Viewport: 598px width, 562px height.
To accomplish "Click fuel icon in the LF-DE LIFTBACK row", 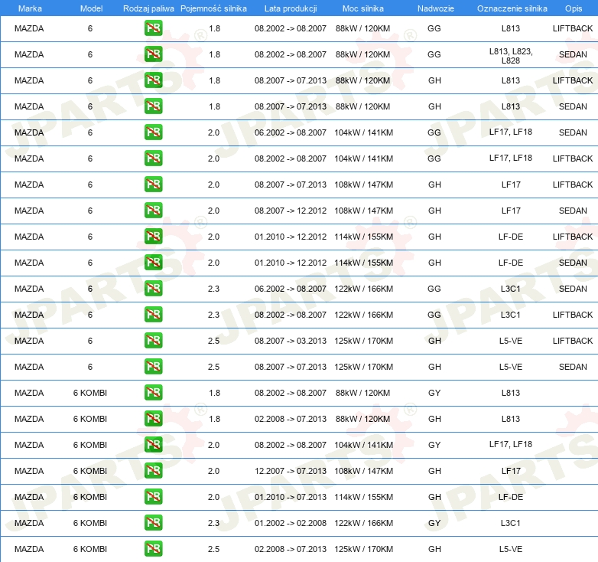I will point(153,237).
